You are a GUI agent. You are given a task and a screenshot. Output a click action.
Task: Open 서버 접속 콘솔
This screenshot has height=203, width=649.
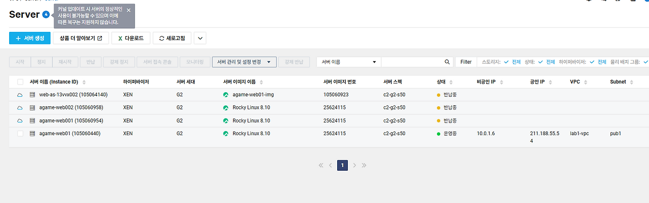157,62
